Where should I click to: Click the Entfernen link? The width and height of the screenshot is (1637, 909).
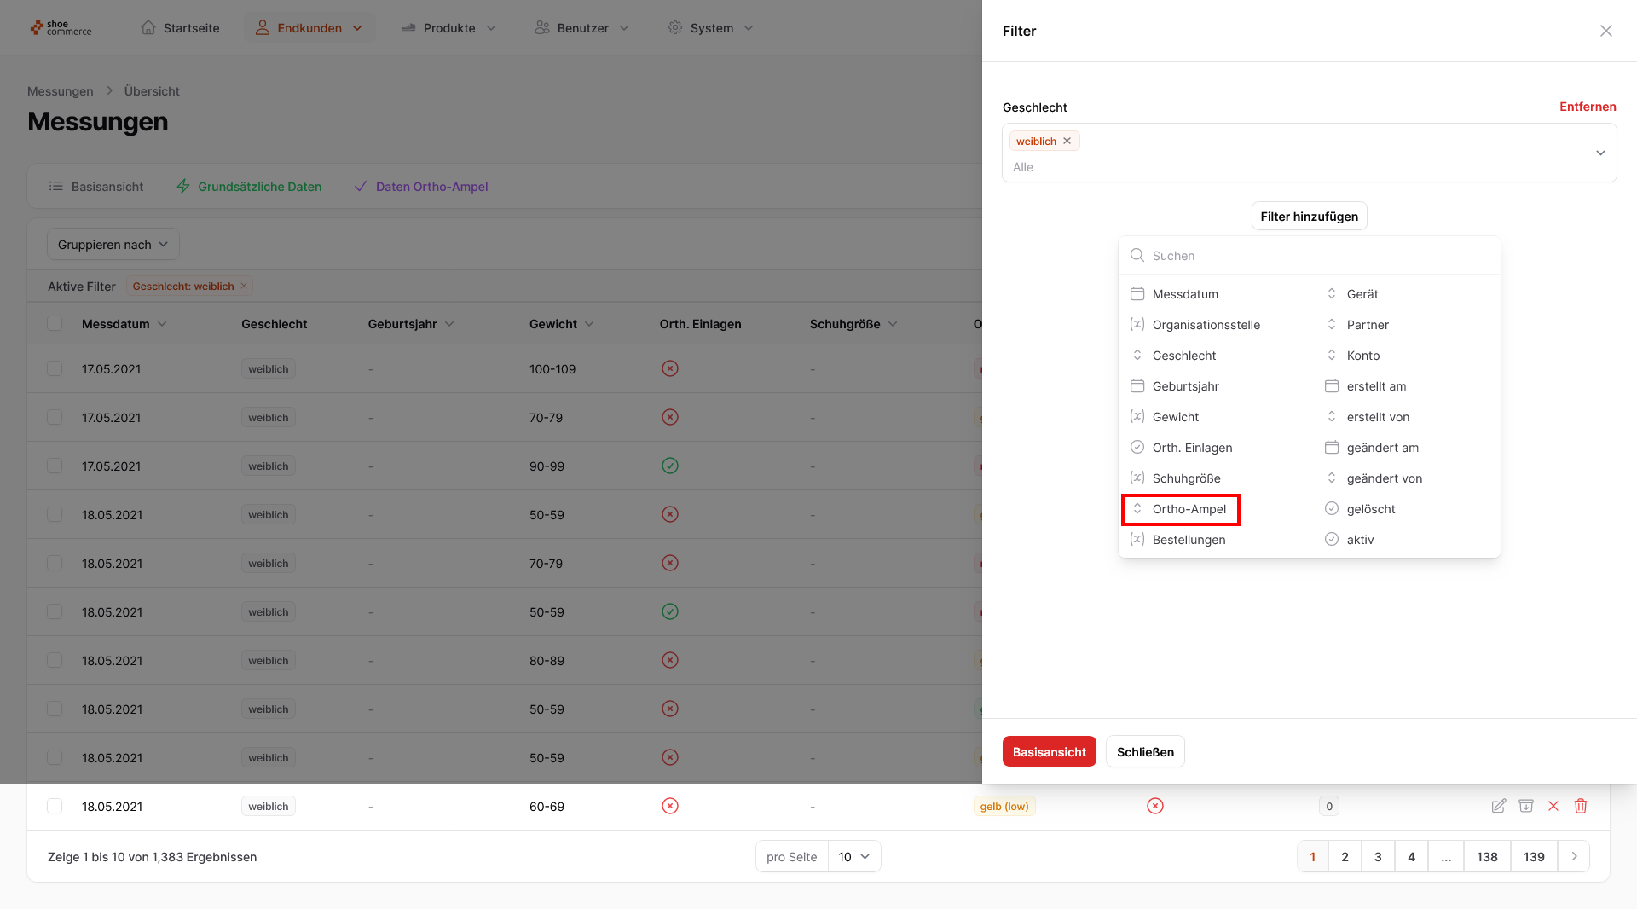coord(1588,107)
